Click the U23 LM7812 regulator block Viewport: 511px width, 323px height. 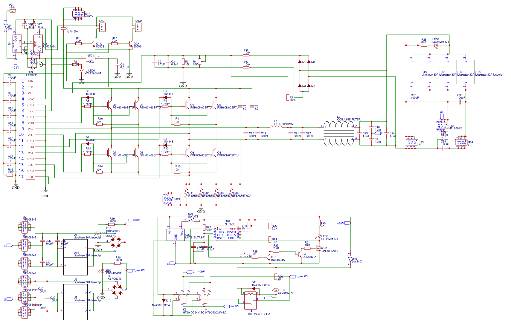(176, 235)
